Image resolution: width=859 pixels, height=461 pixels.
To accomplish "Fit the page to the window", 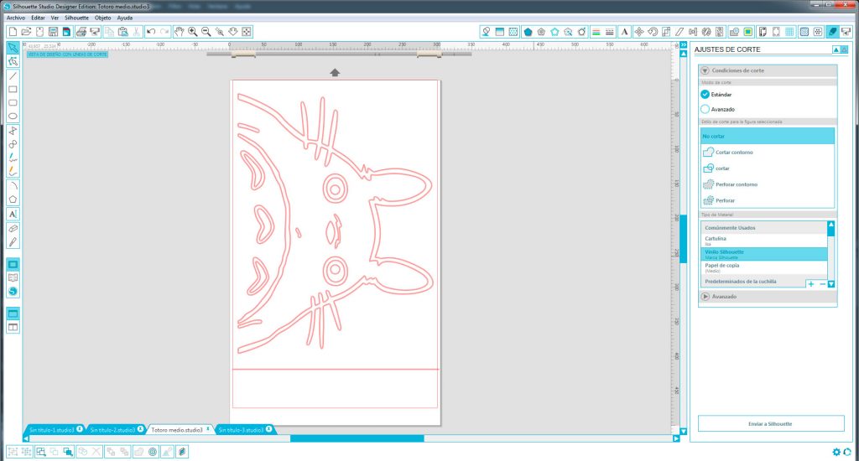I will [247, 32].
